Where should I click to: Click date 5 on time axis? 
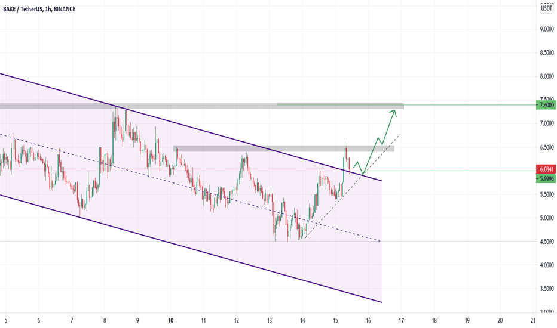tap(6, 321)
